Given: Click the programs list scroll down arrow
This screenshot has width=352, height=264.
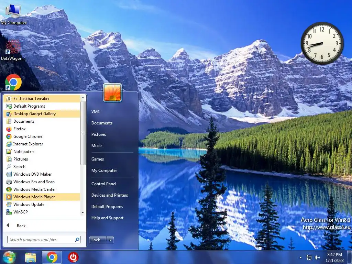Looking at the screenshot, I should coord(83,213).
